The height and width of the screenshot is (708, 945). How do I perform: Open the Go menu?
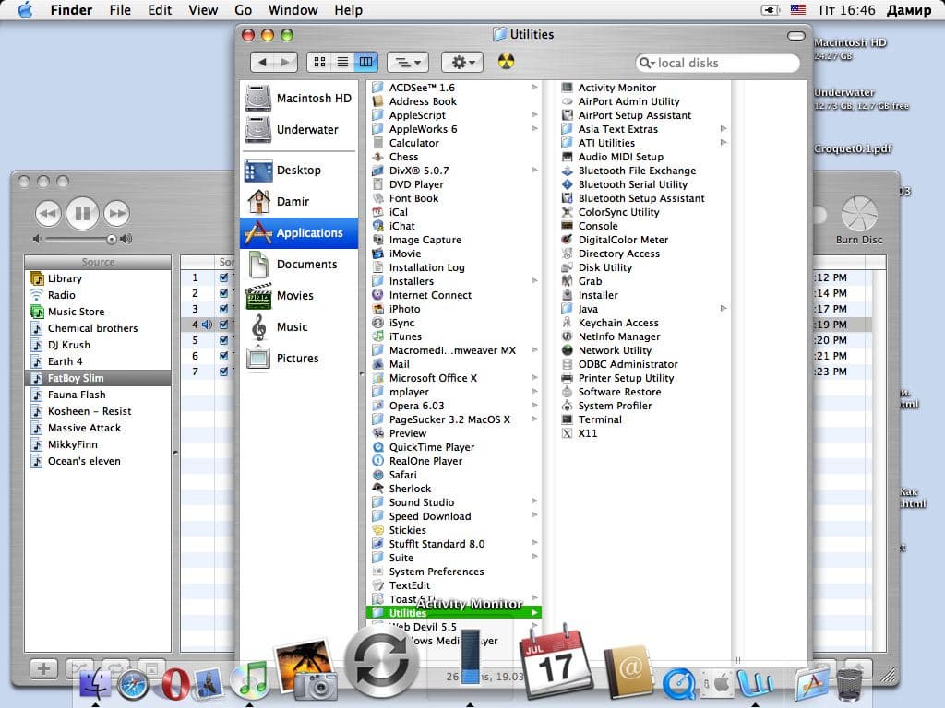[243, 10]
